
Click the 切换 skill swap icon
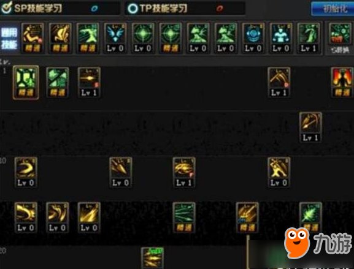pyautogui.click(x=339, y=39)
